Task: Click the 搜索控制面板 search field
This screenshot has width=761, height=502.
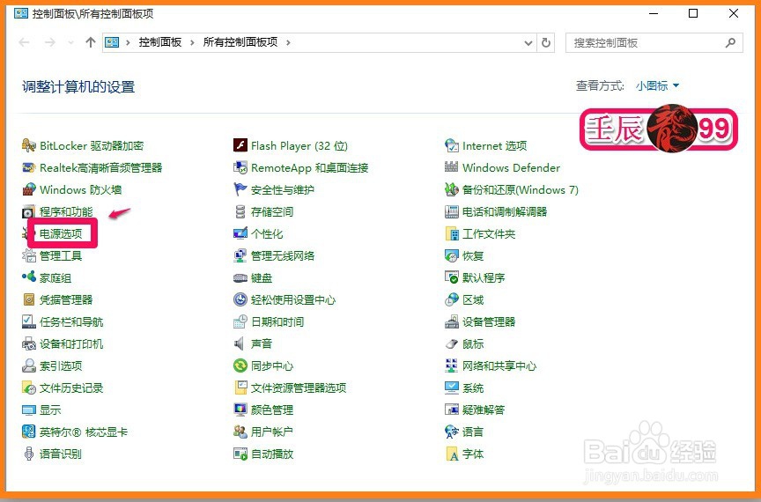Action: (x=654, y=43)
